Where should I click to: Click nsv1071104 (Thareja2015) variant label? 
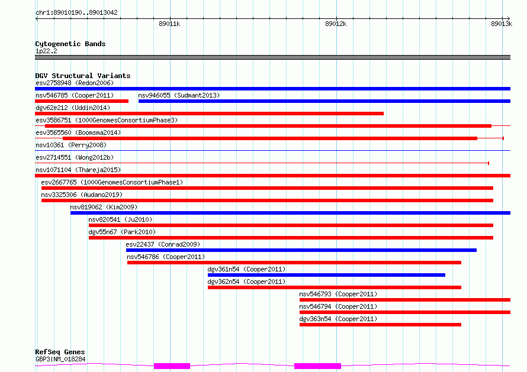click(78, 170)
